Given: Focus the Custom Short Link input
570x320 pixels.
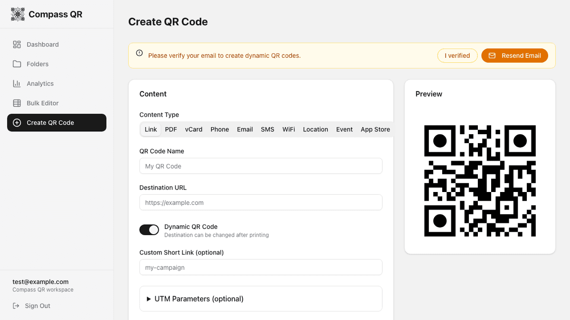Looking at the screenshot, I should click(x=261, y=267).
